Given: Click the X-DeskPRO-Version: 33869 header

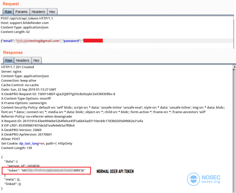Looking at the screenshot, I should click(x=22, y=130).
